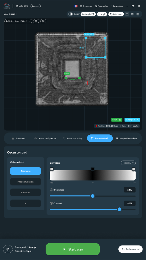This screenshot has height=260, width=146.
Task: Switch to four-pane grid layout
Action: pyautogui.click(x=138, y=14)
